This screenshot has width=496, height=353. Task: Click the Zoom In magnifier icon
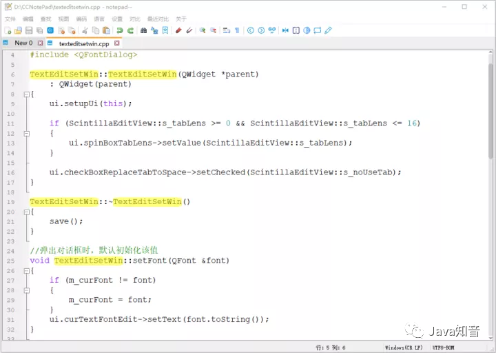coord(203,30)
